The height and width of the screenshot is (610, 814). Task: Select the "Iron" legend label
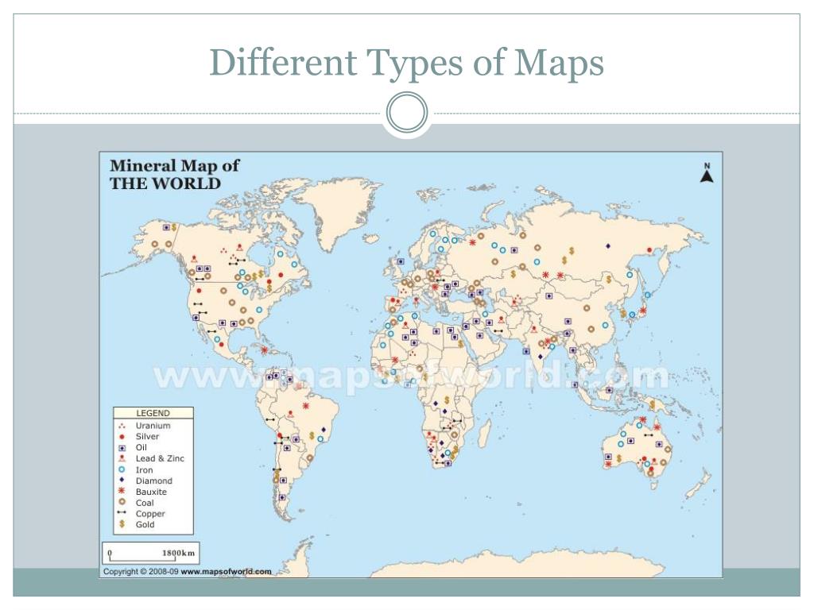point(145,470)
